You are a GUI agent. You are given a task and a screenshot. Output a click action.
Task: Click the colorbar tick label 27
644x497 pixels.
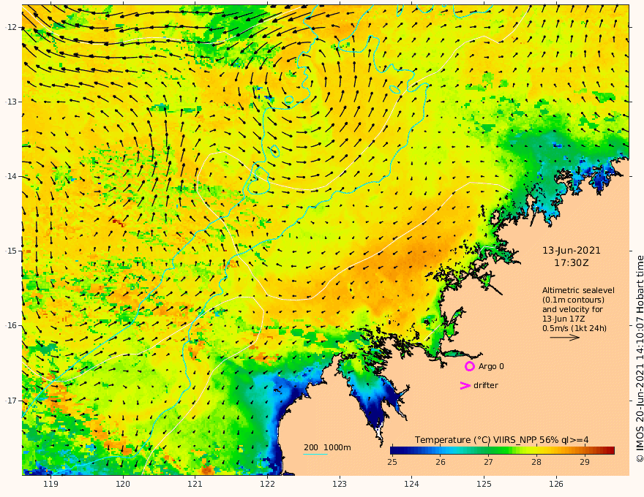point(488,462)
